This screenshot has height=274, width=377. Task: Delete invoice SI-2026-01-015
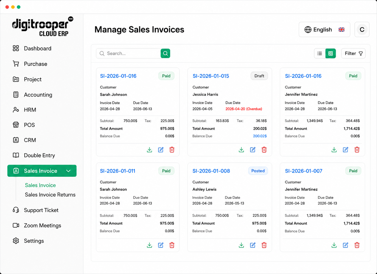264,150
